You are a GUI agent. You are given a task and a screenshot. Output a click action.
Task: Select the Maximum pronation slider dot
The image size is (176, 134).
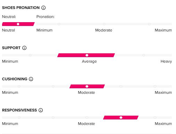[x=149, y=24]
